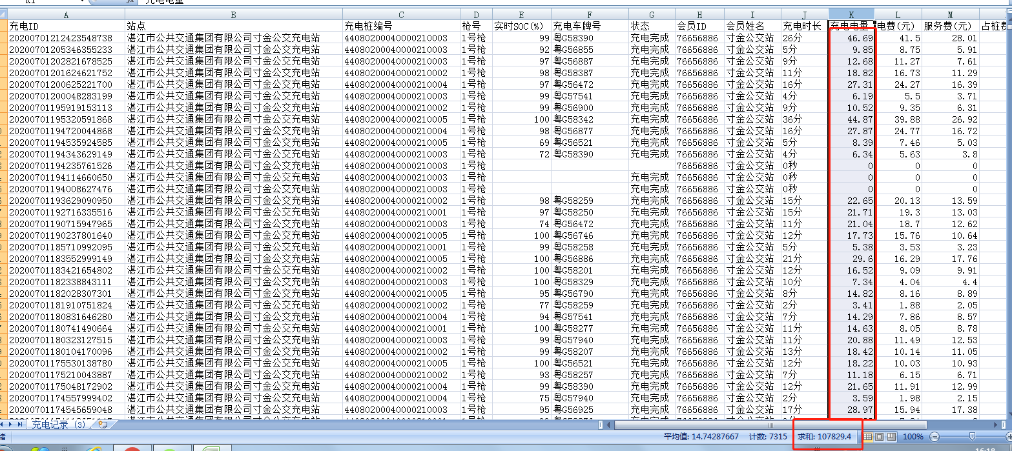Adjust the zoom slider handle
Screen dimensions: 1012x451
pos(972,437)
